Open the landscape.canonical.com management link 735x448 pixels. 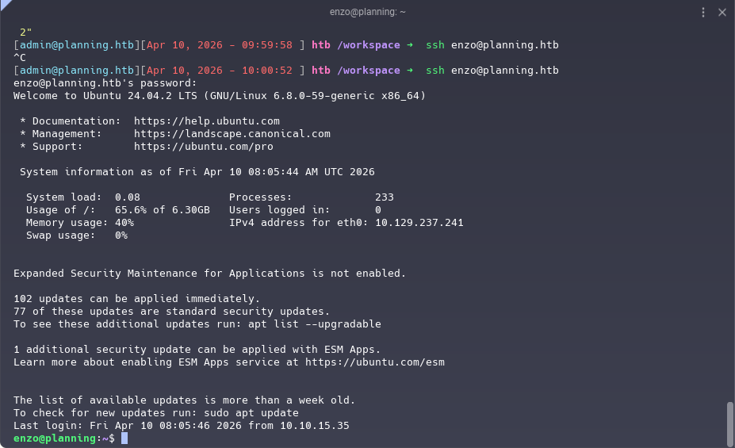(x=232, y=134)
